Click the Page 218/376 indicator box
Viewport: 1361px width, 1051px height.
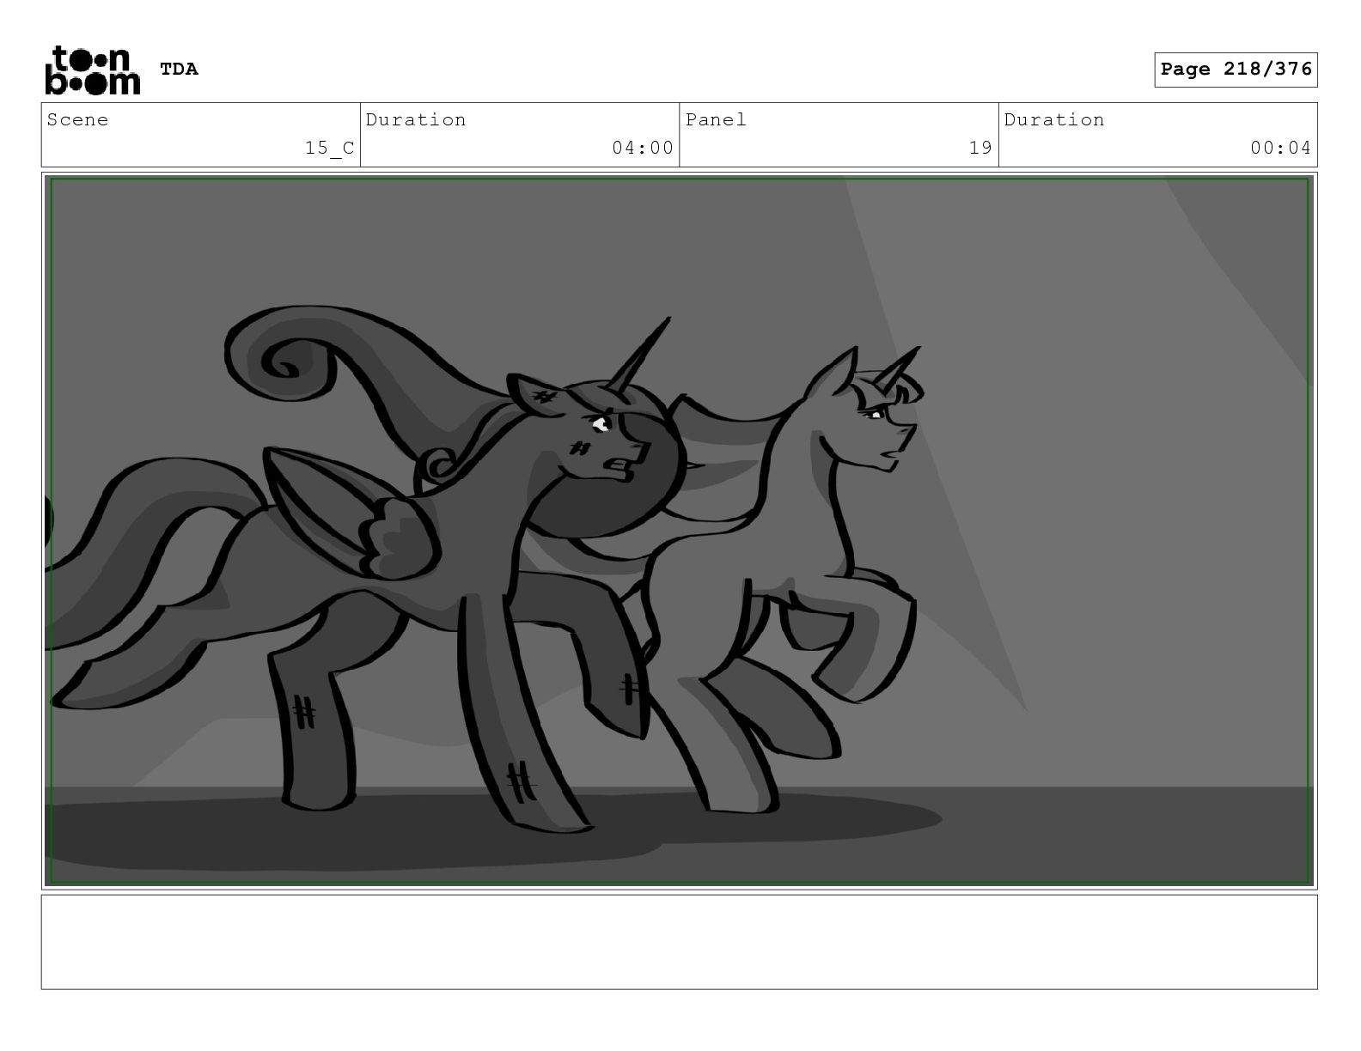(1236, 70)
